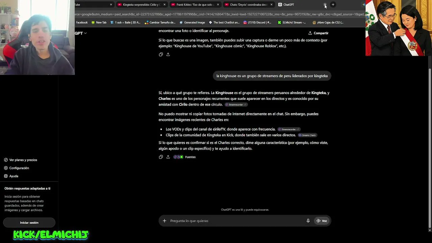Open Streamrecorder citation after 'con frecuencia'
The width and height of the screenshot is (432, 243).
(289, 129)
